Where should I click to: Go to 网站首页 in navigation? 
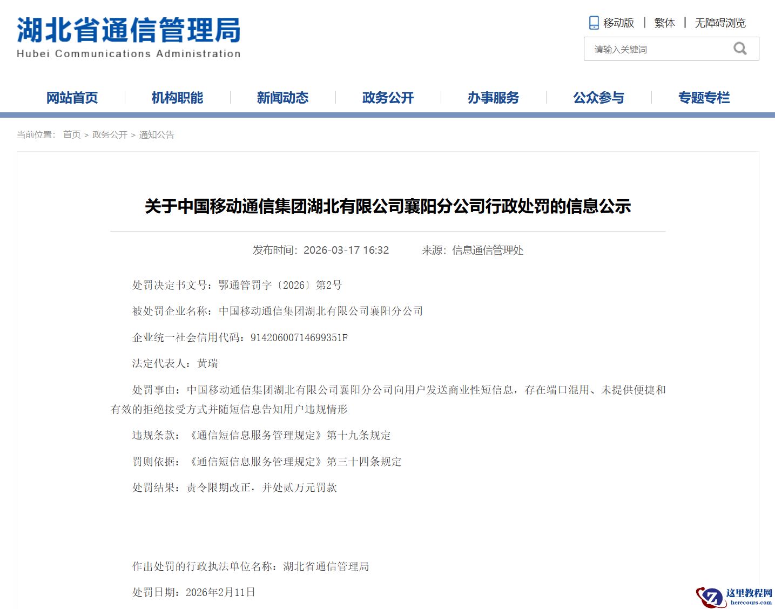[x=72, y=98]
